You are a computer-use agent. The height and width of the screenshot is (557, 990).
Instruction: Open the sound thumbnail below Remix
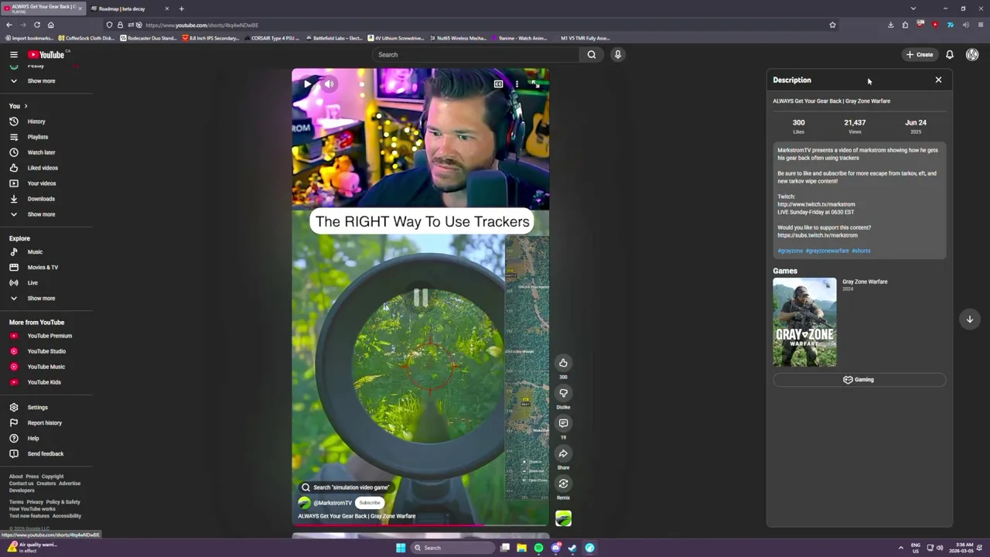(x=563, y=518)
